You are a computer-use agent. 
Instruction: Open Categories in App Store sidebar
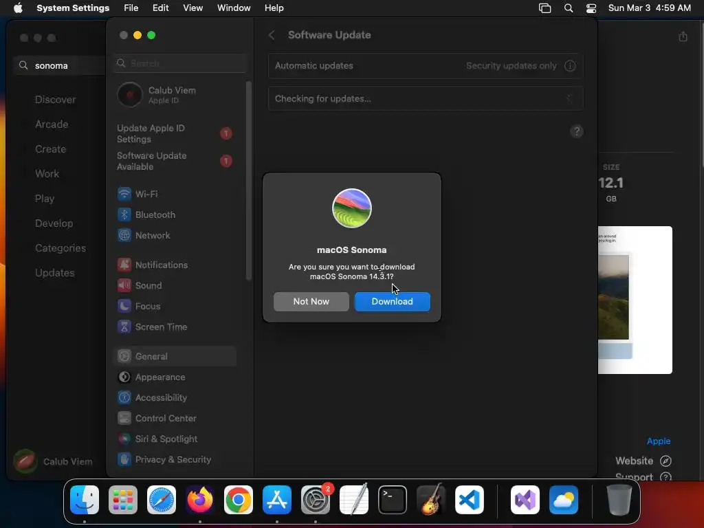[60, 247]
